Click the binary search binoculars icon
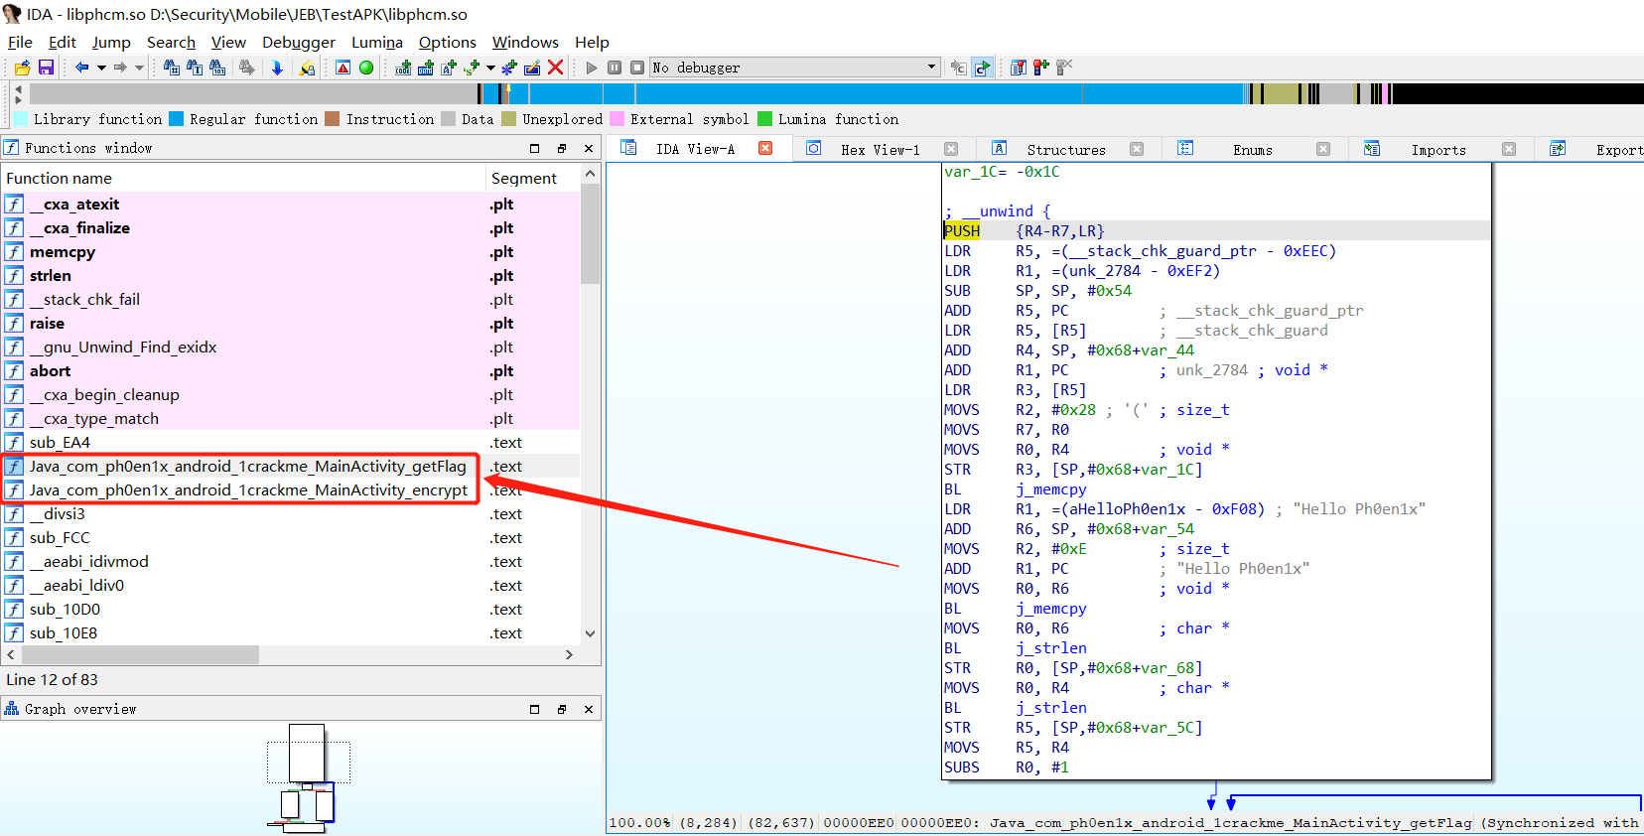 (217, 68)
